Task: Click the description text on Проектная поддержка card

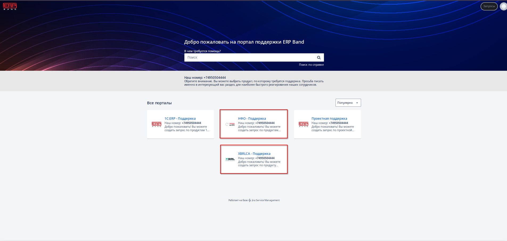Action: [x=333, y=128]
